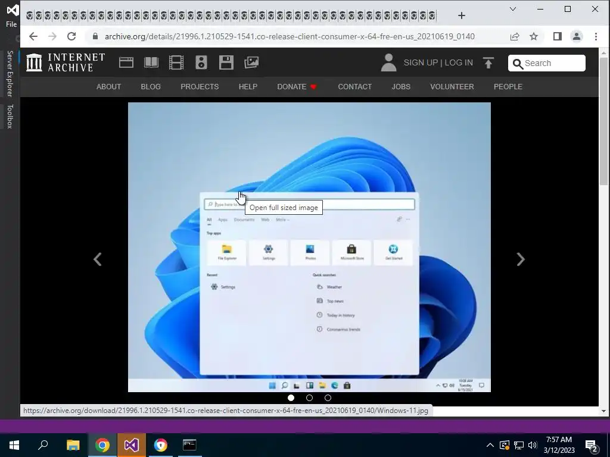Switch to the Command Prompt taskbar icon
610x457 pixels.
(189, 445)
